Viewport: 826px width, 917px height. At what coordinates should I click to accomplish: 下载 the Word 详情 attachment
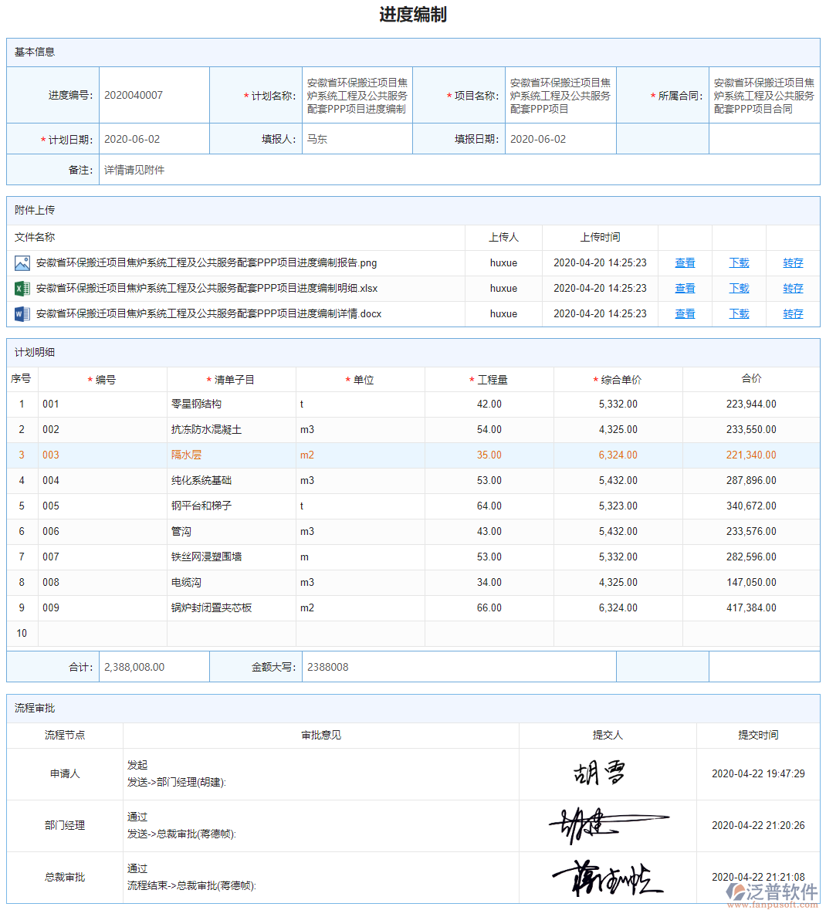coord(738,313)
